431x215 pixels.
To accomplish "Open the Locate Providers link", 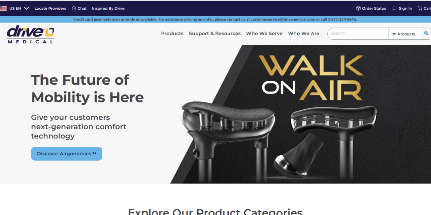I will 50,8.
